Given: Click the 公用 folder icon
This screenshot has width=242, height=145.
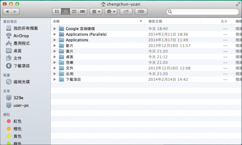Looking at the screenshot, I should pyautogui.click(x=61, y=74).
